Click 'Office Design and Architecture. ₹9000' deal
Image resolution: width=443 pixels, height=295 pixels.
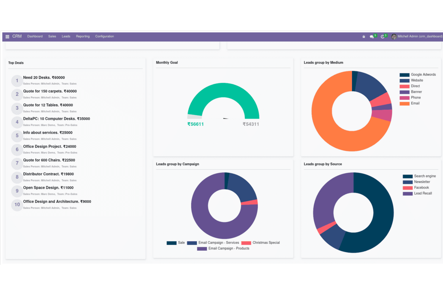(57, 201)
